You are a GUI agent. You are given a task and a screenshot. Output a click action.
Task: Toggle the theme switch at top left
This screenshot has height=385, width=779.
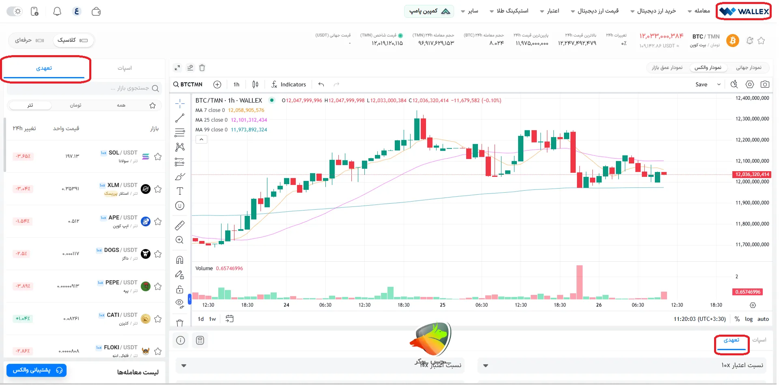coord(15,11)
